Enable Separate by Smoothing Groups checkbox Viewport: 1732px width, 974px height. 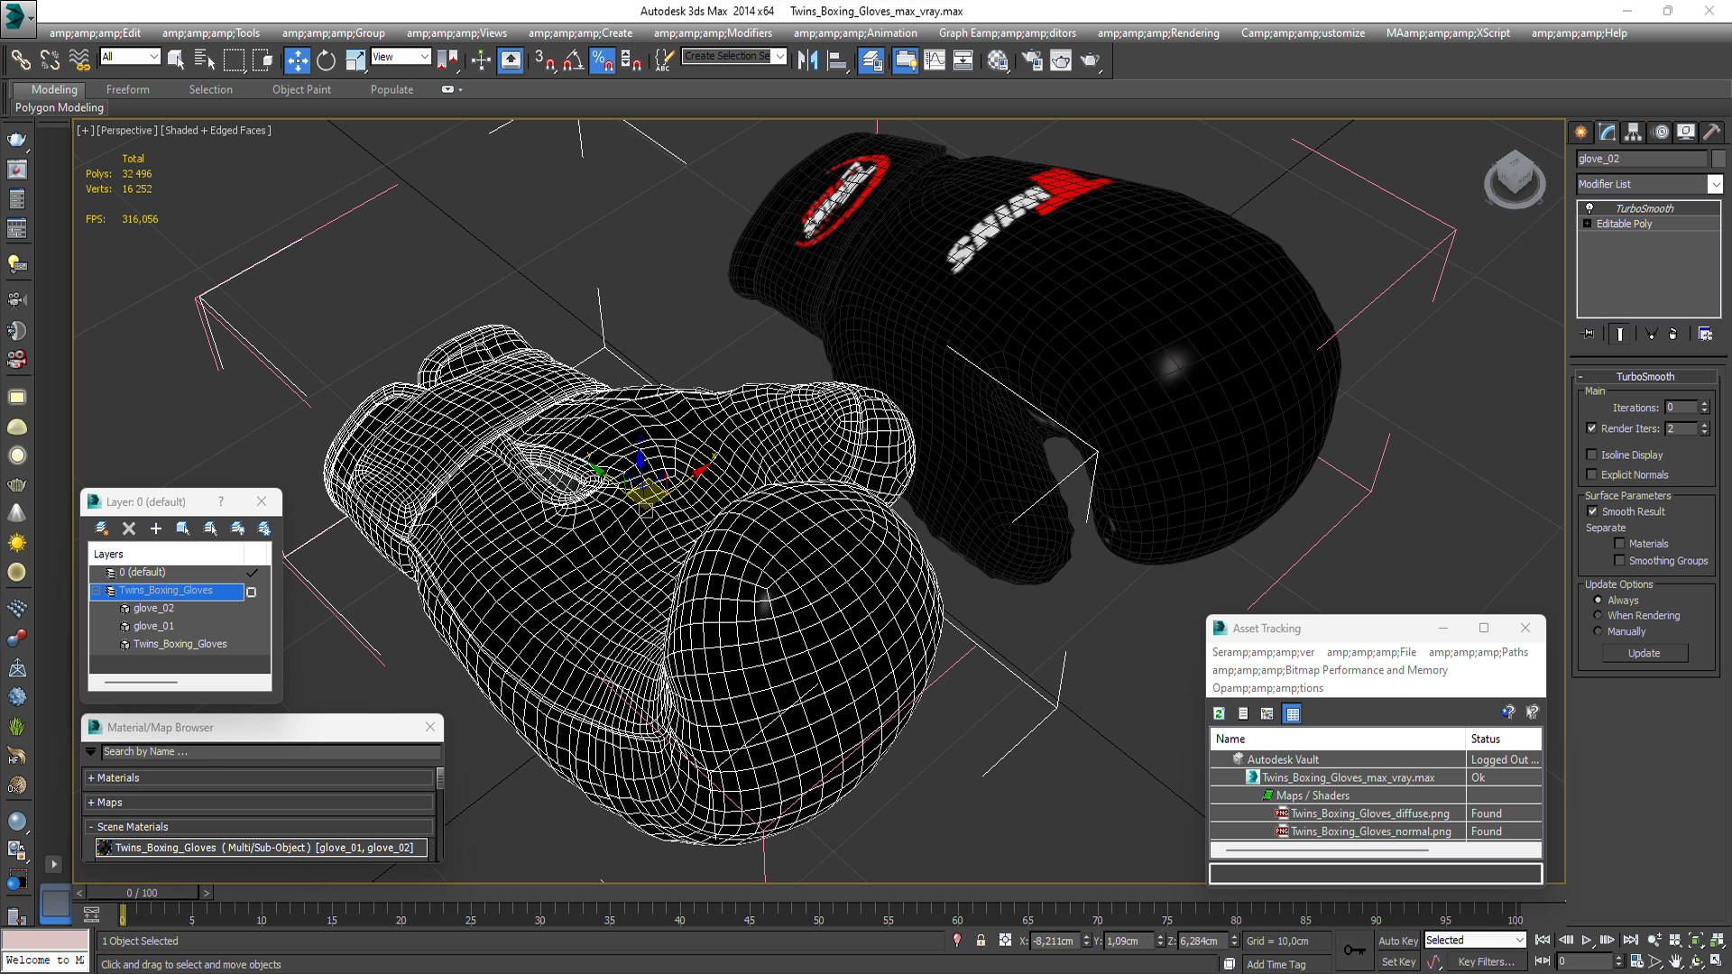click(x=1619, y=560)
